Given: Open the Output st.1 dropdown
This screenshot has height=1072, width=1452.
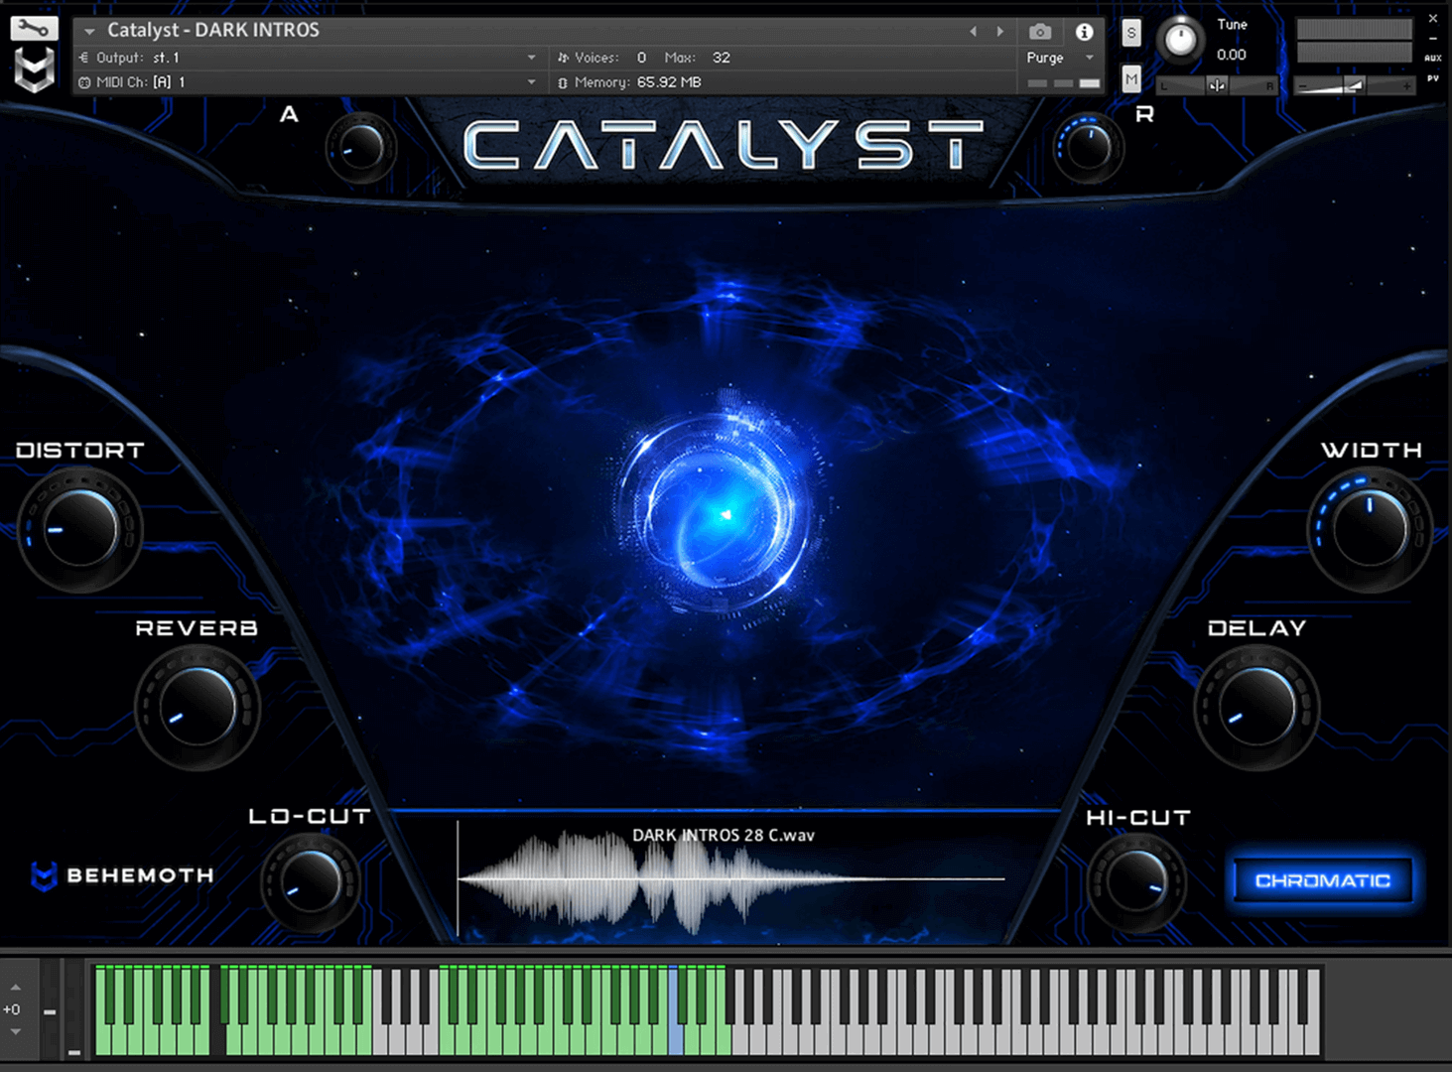Looking at the screenshot, I should click(x=308, y=58).
